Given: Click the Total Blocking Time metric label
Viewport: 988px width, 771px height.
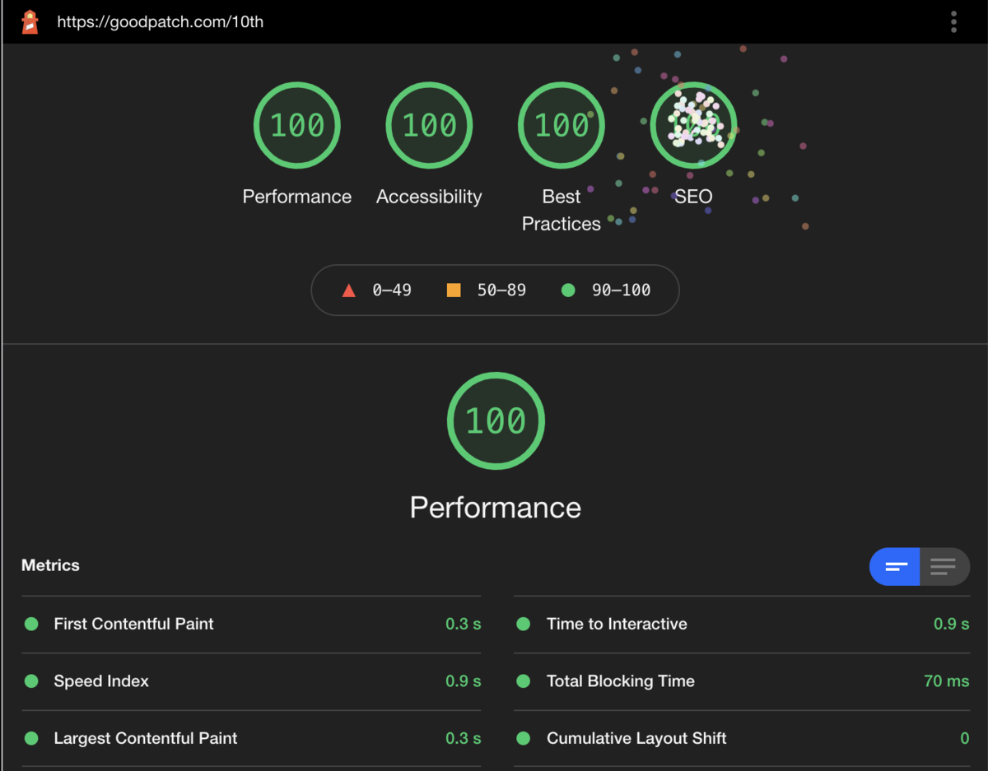Looking at the screenshot, I should pos(621,681).
